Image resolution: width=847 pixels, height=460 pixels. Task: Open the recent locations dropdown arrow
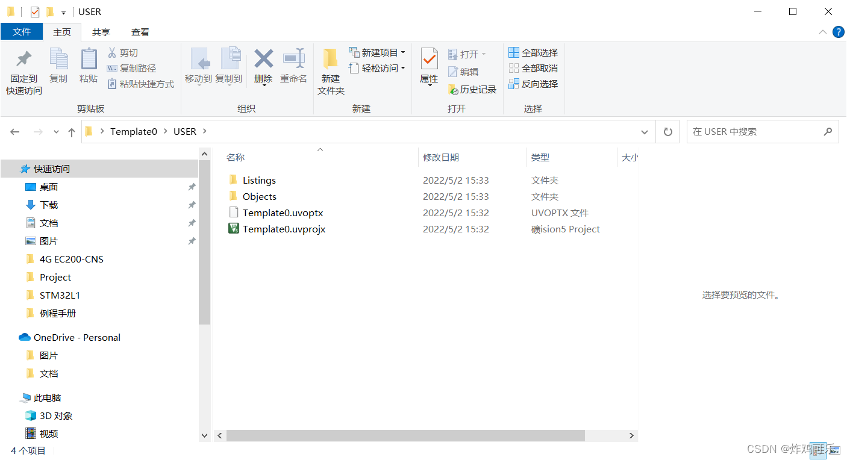coord(56,132)
